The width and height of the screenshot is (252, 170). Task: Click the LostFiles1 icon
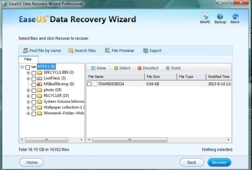[39, 78]
